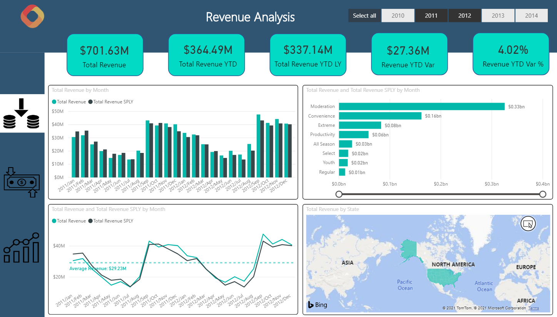The width and height of the screenshot is (557, 317).
Task: Click right handle of zoom slider
Action: pyautogui.click(x=543, y=194)
